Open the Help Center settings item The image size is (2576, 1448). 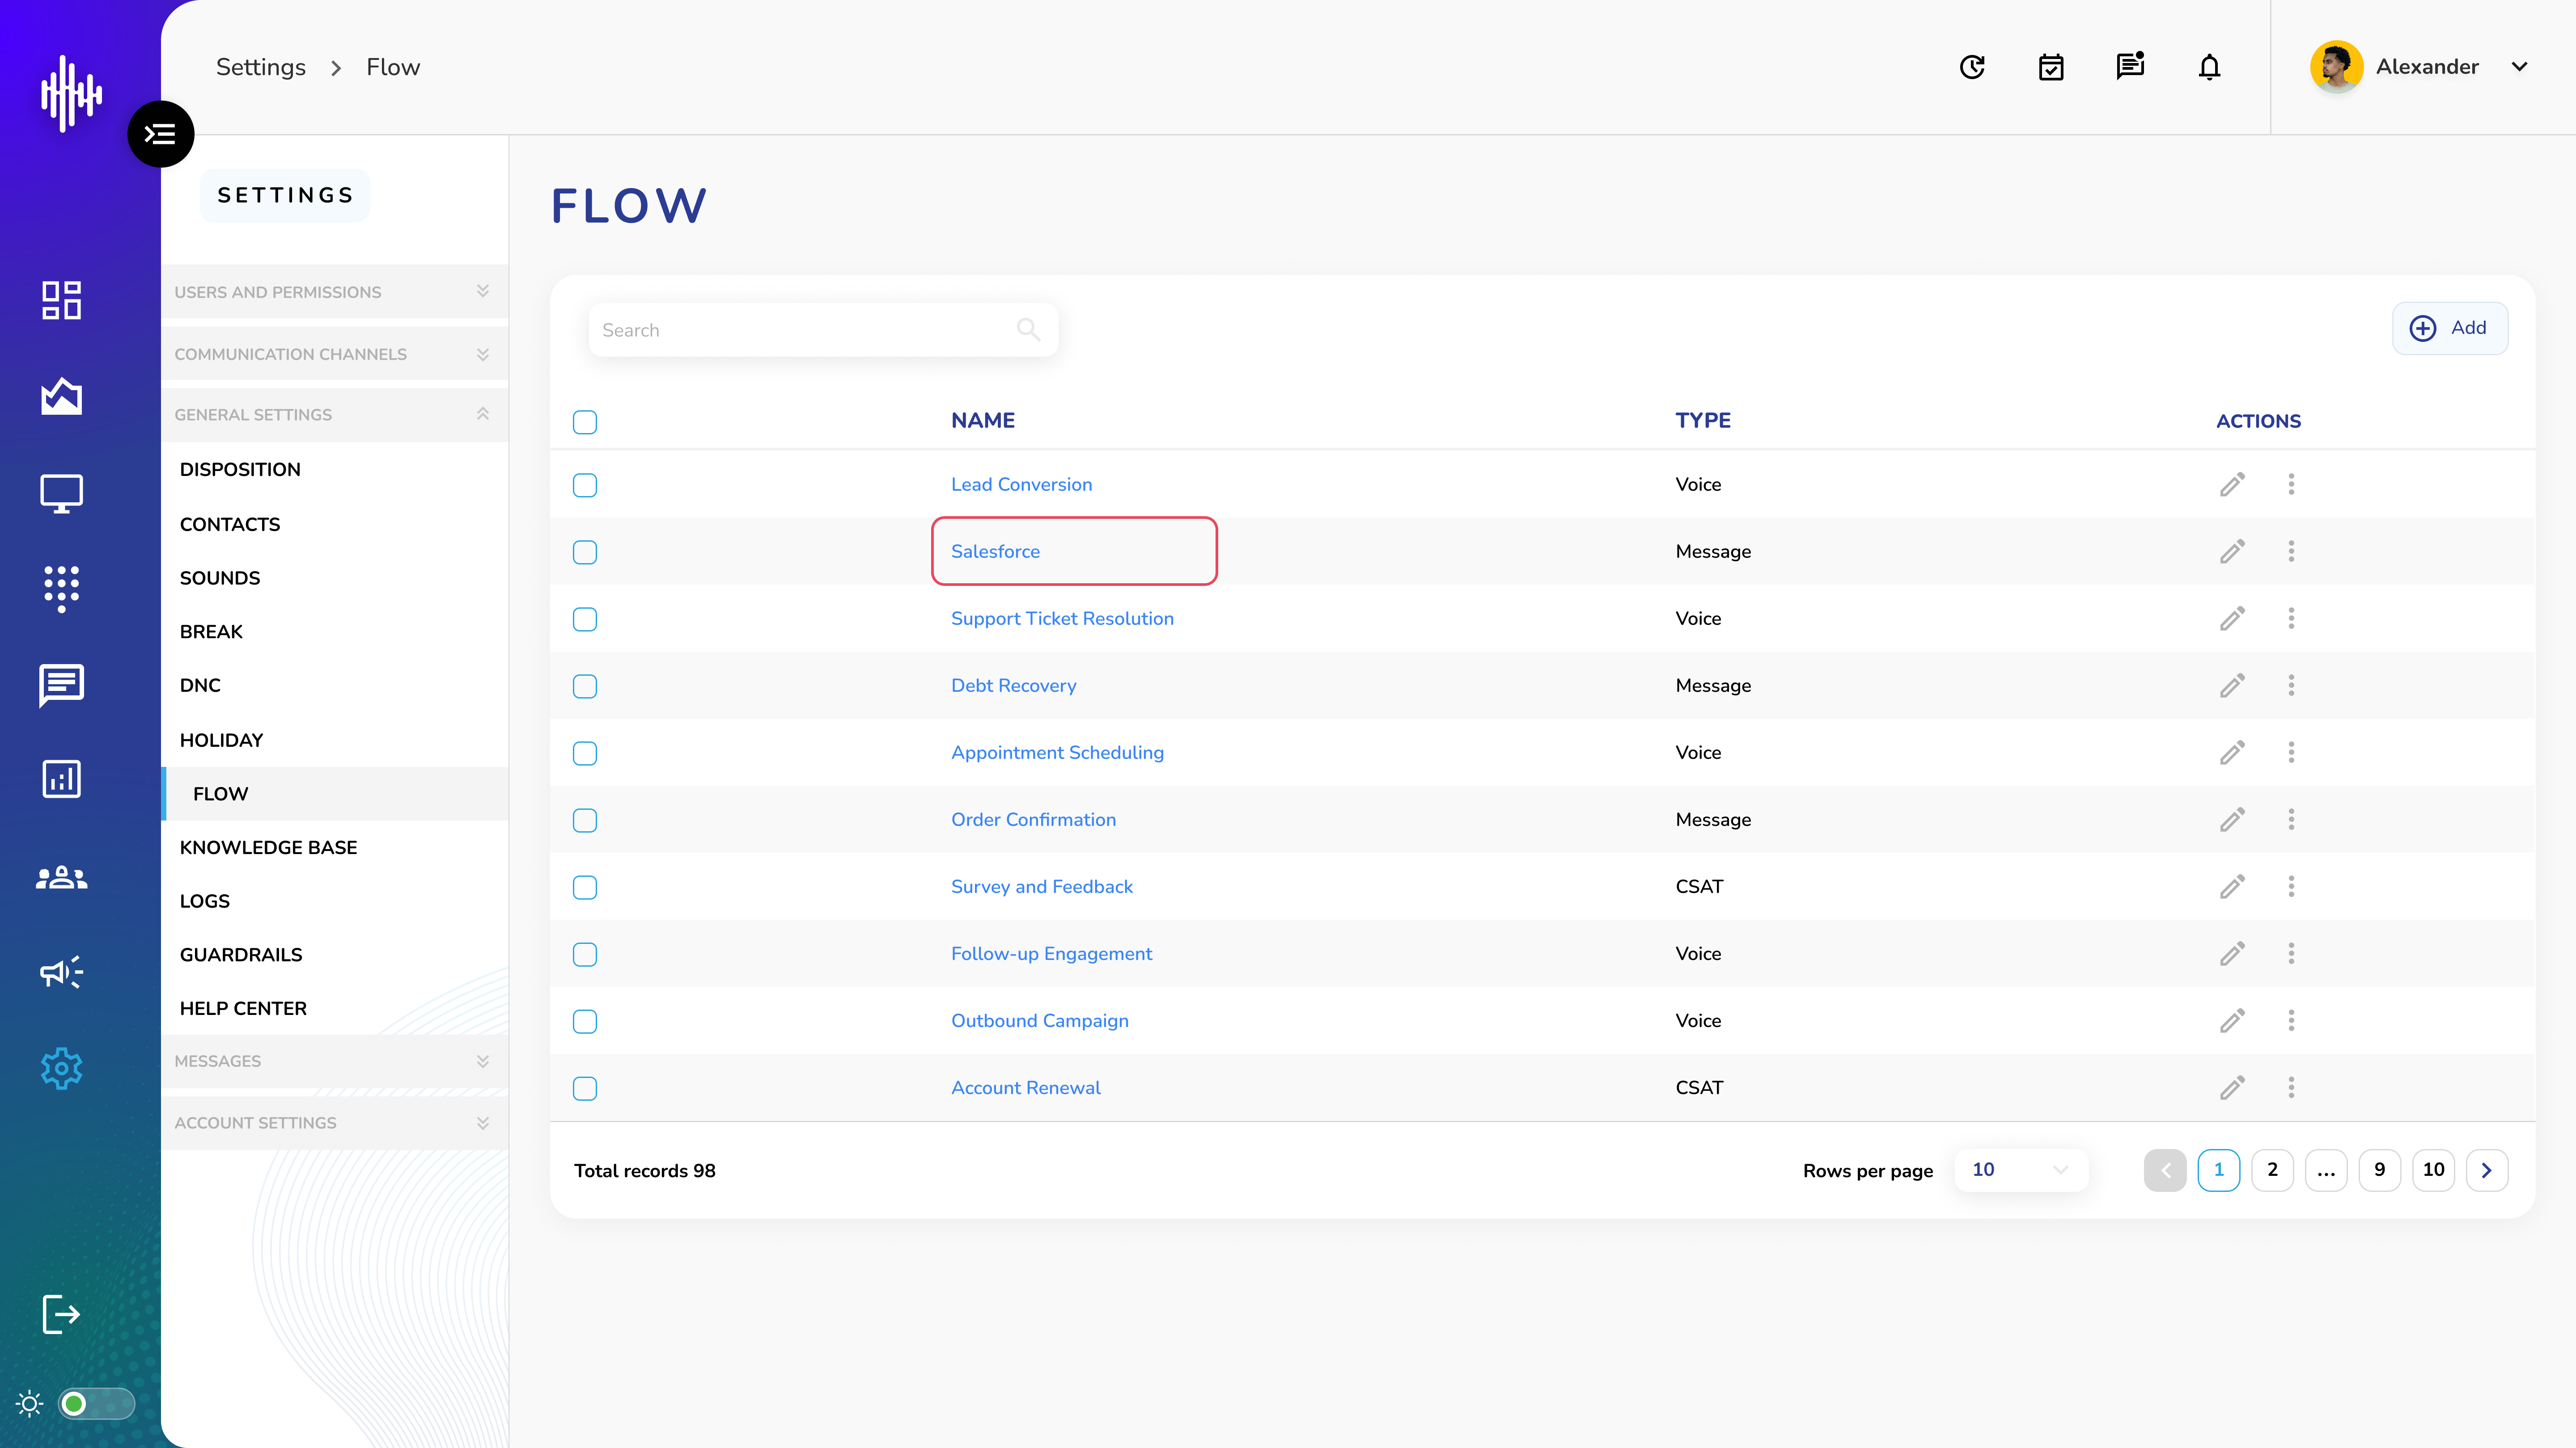tap(243, 1009)
